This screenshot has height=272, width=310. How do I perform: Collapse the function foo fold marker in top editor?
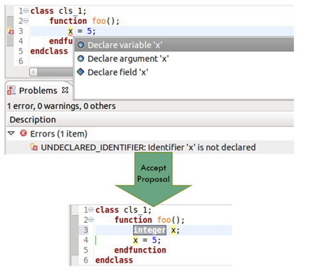[26, 21]
